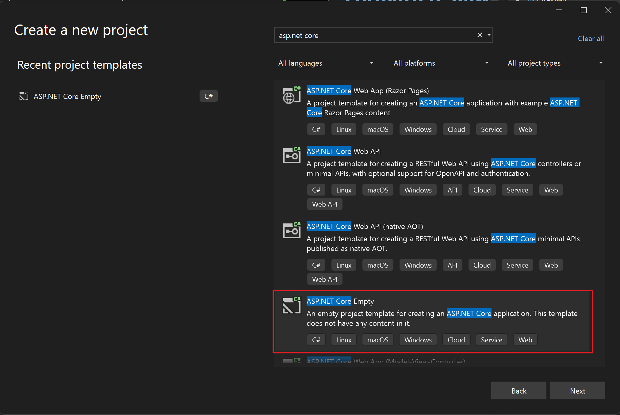
Task: Click the ASP.NET Core Web API template icon
Action: pyautogui.click(x=291, y=155)
